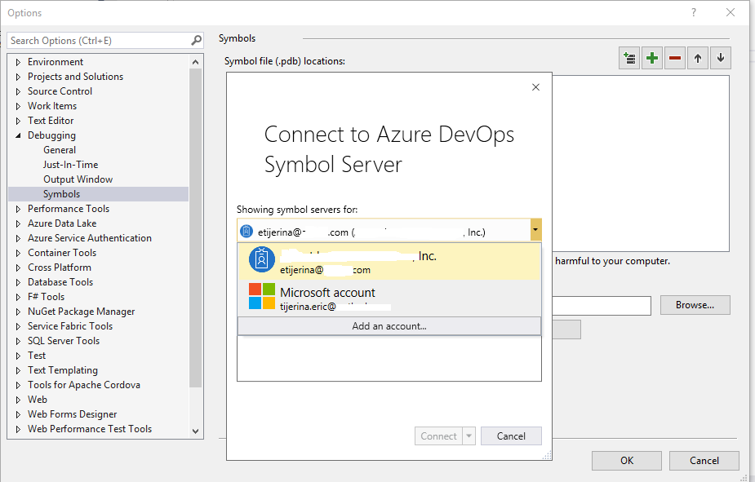Expand the Text Editor node
This screenshot has height=482, width=755.
coord(18,121)
